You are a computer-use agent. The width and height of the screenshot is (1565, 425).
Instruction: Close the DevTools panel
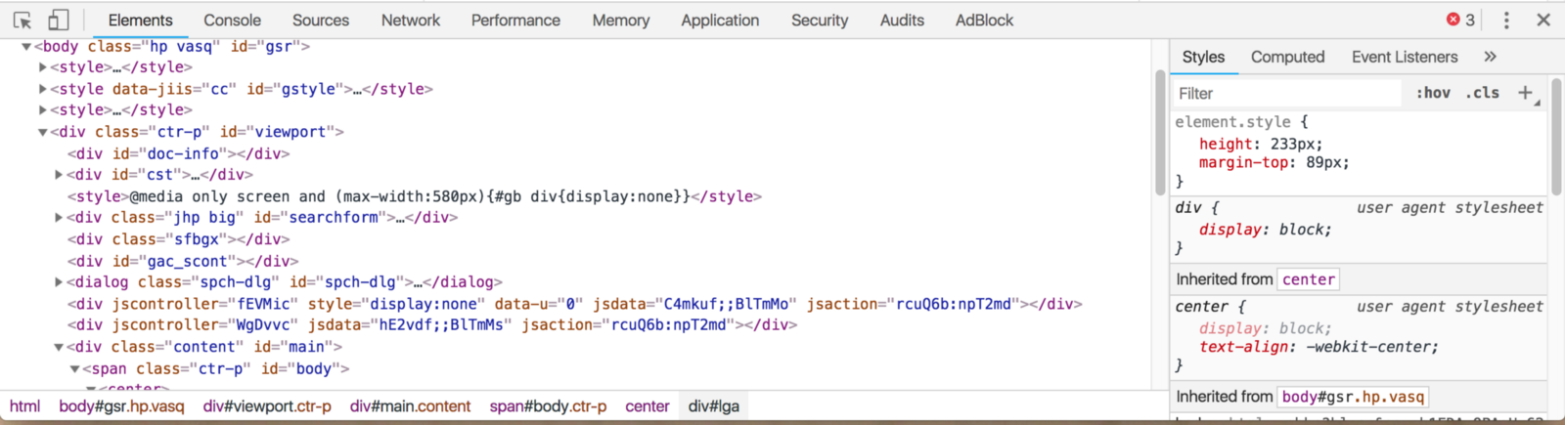1543,20
